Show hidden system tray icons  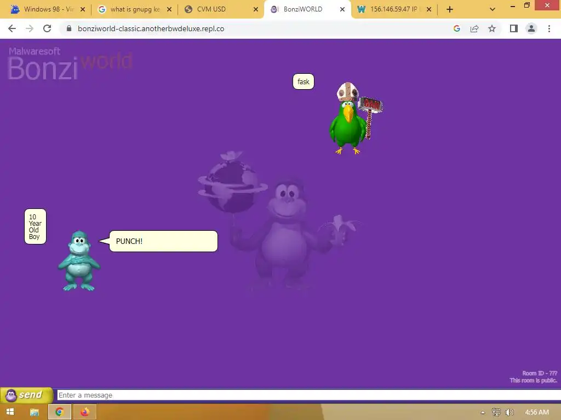click(483, 412)
